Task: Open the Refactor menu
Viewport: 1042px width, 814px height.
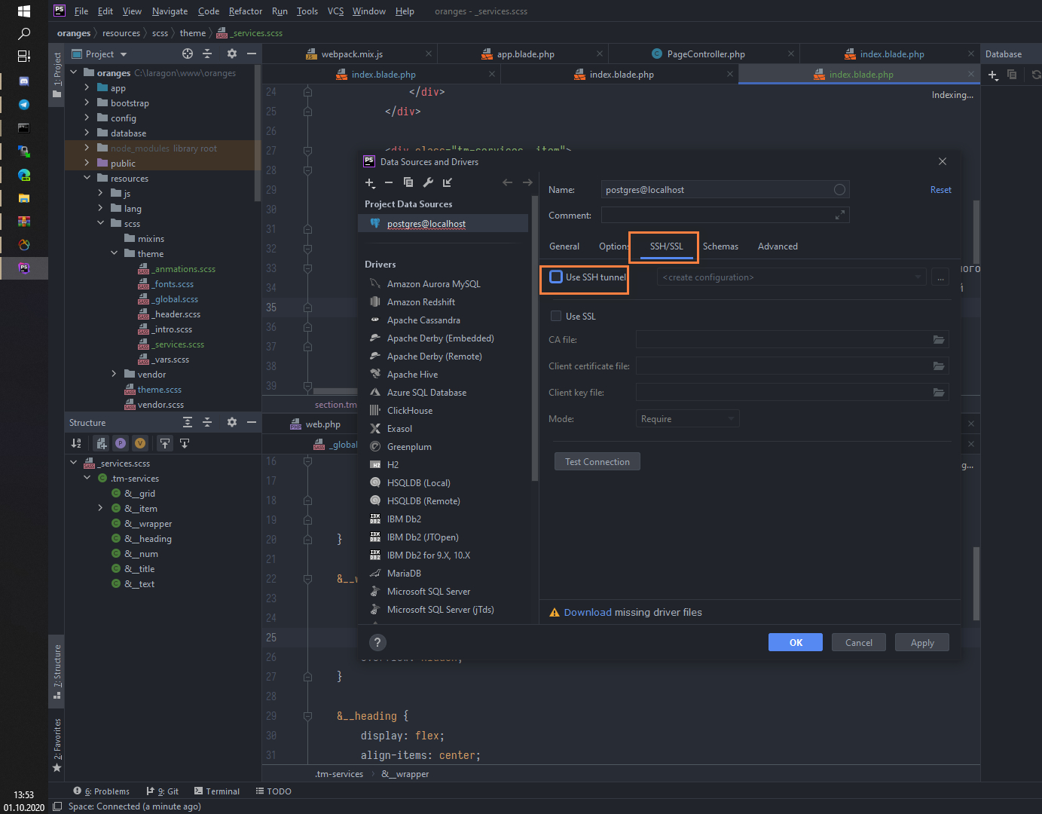Action: coord(246,11)
